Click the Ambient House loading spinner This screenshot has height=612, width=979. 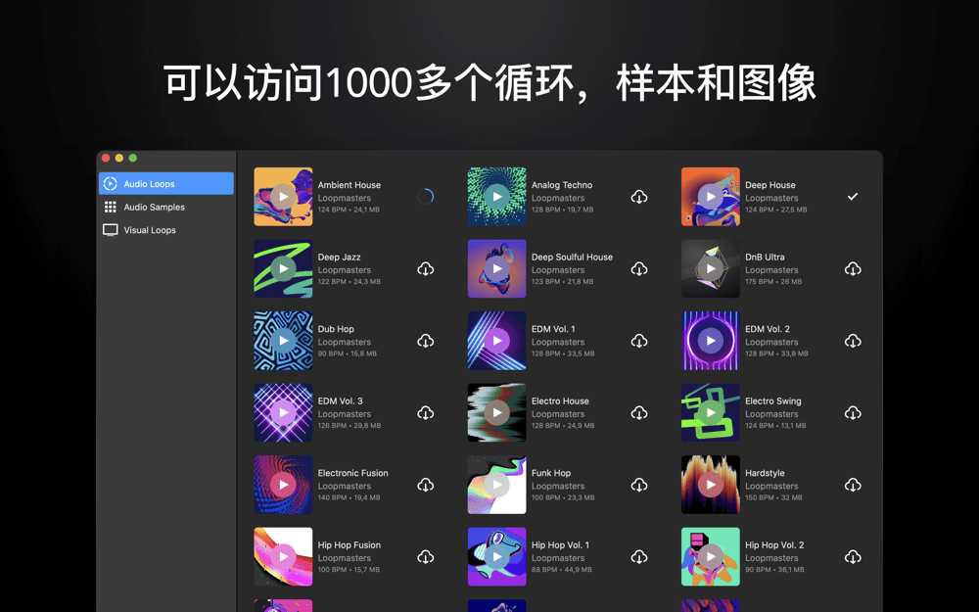(426, 197)
